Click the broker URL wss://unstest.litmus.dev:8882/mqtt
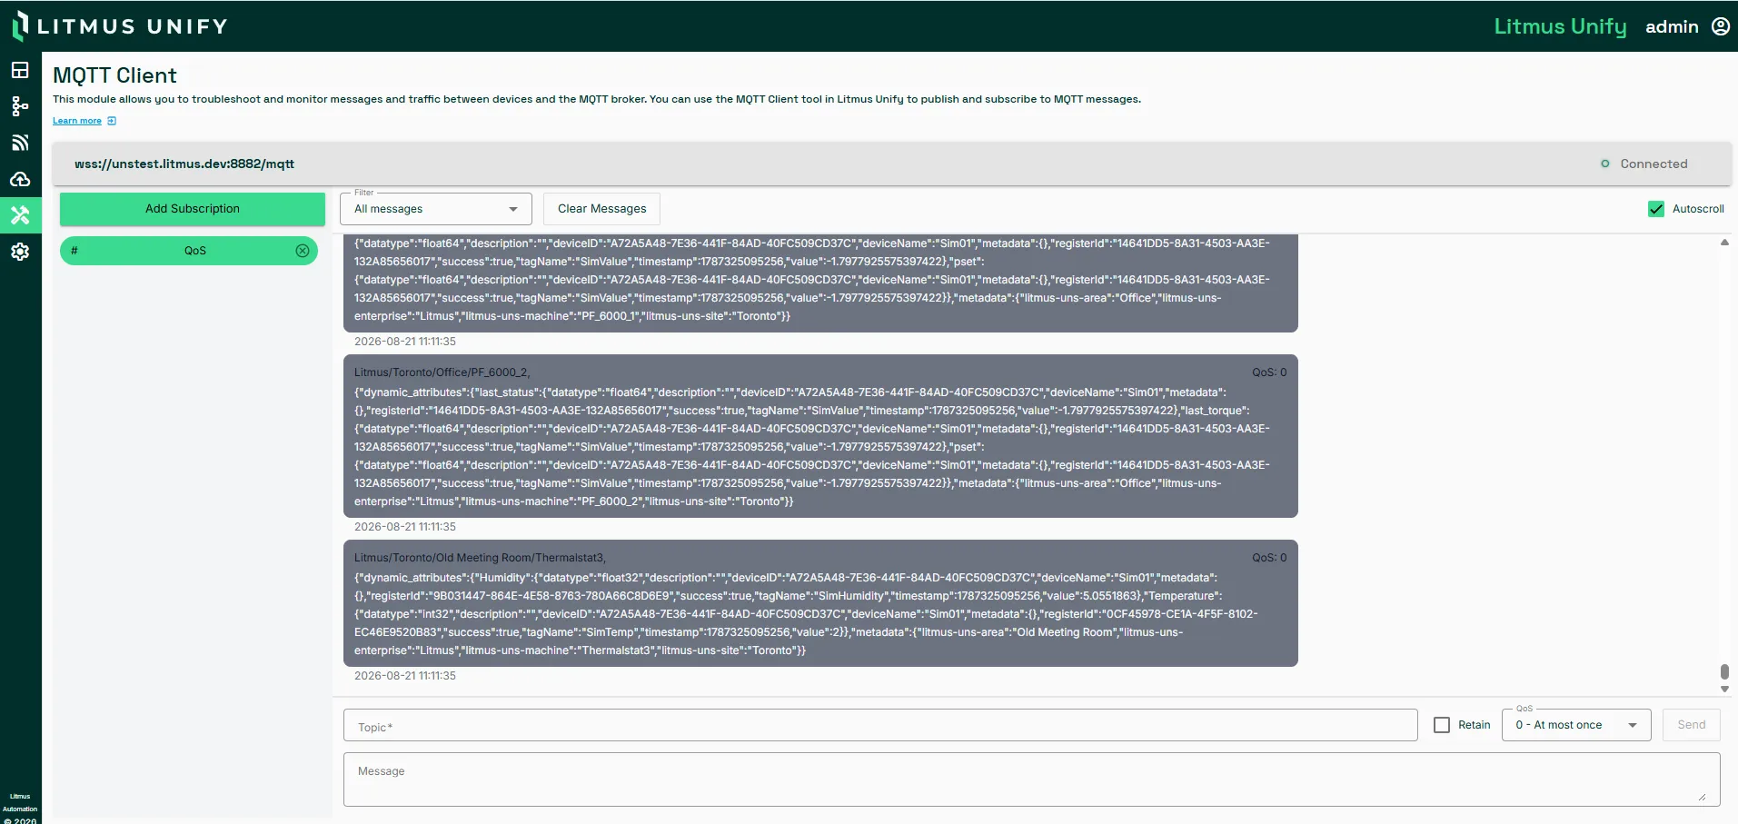Screen dimensions: 1738x824 coord(184,164)
